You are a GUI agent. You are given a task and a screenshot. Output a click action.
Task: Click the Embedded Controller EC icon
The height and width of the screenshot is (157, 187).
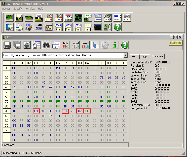[9, 27]
